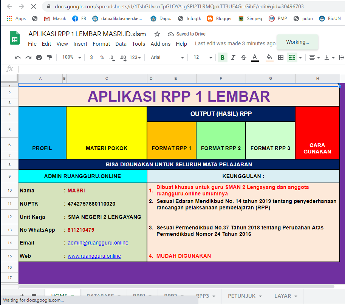The image size is (345, 305).
Task: Switch to the DATABASE sheet tab
Action: [x=101, y=296]
